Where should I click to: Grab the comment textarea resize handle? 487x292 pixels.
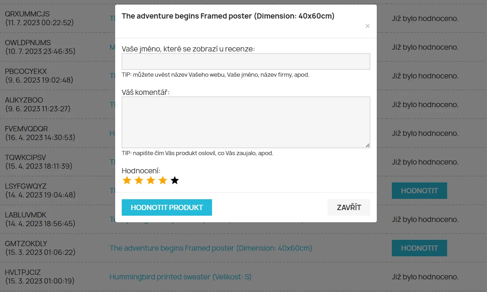[368, 145]
